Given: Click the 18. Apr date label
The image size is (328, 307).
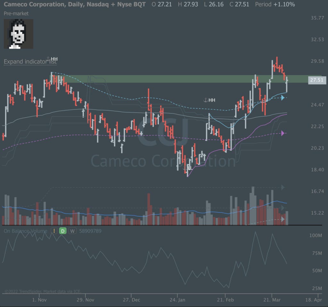Looking at the screenshot, I should coord(314,300).
